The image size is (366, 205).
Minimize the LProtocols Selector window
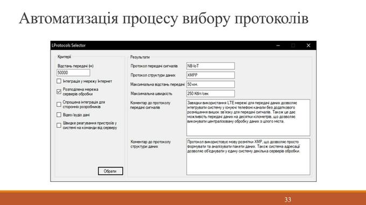(x=278, y=46)
